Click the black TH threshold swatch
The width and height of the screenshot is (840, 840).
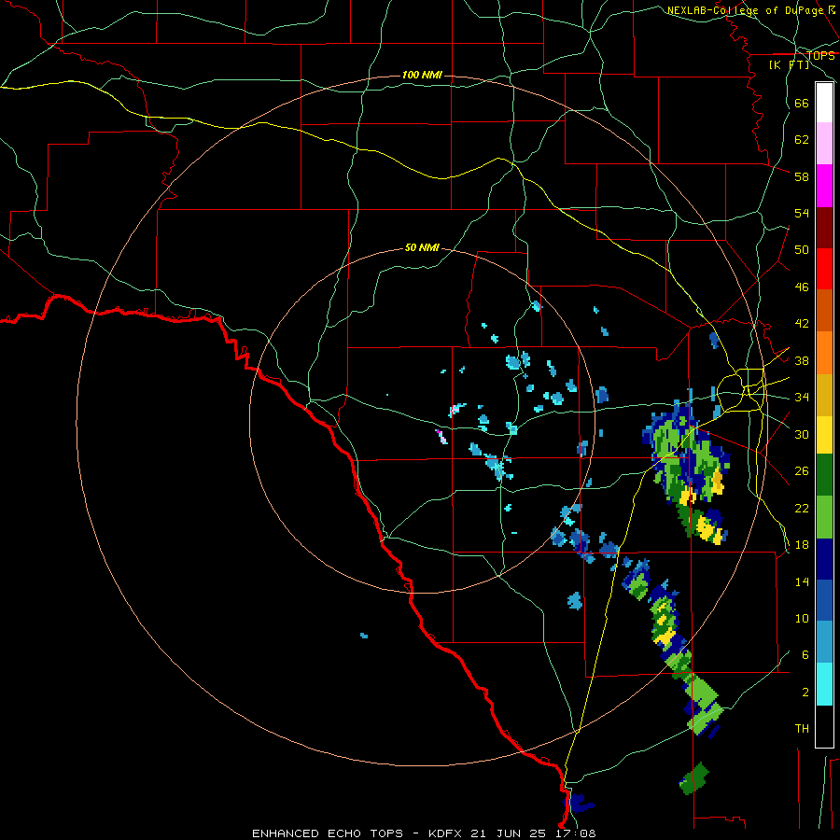point(824,725)
